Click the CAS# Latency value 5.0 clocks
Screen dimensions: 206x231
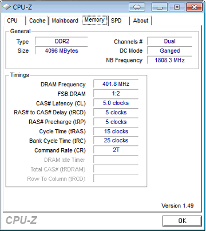[116, 103]
